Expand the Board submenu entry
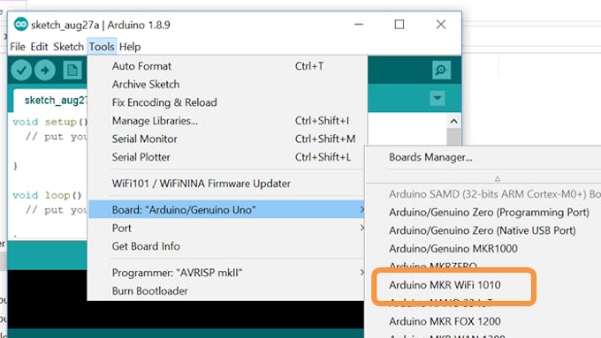601x338 pixels. pos(226,210)
